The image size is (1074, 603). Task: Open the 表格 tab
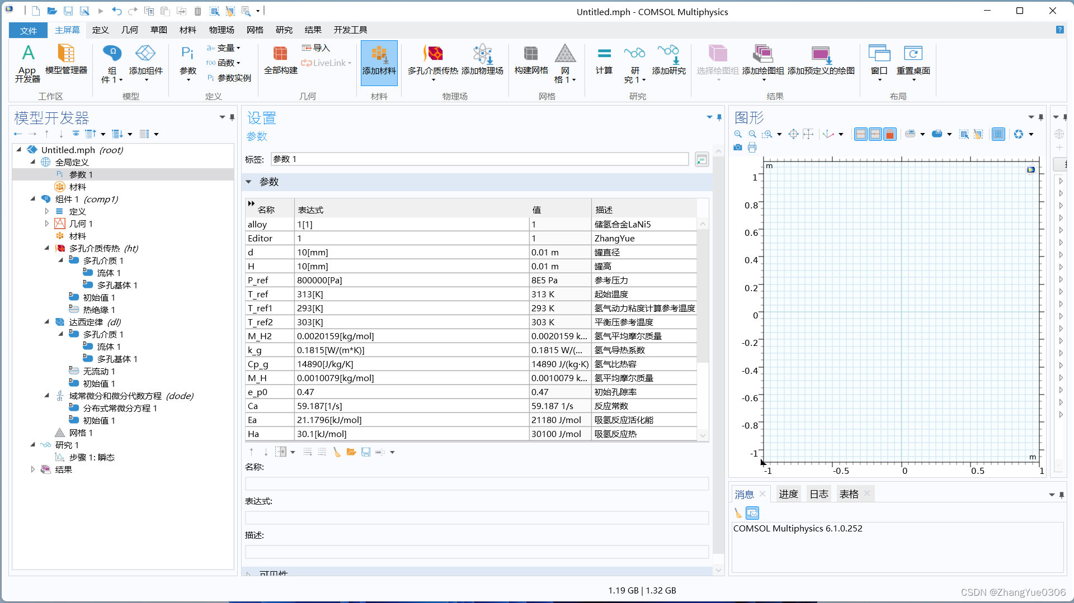pos(849,494)
